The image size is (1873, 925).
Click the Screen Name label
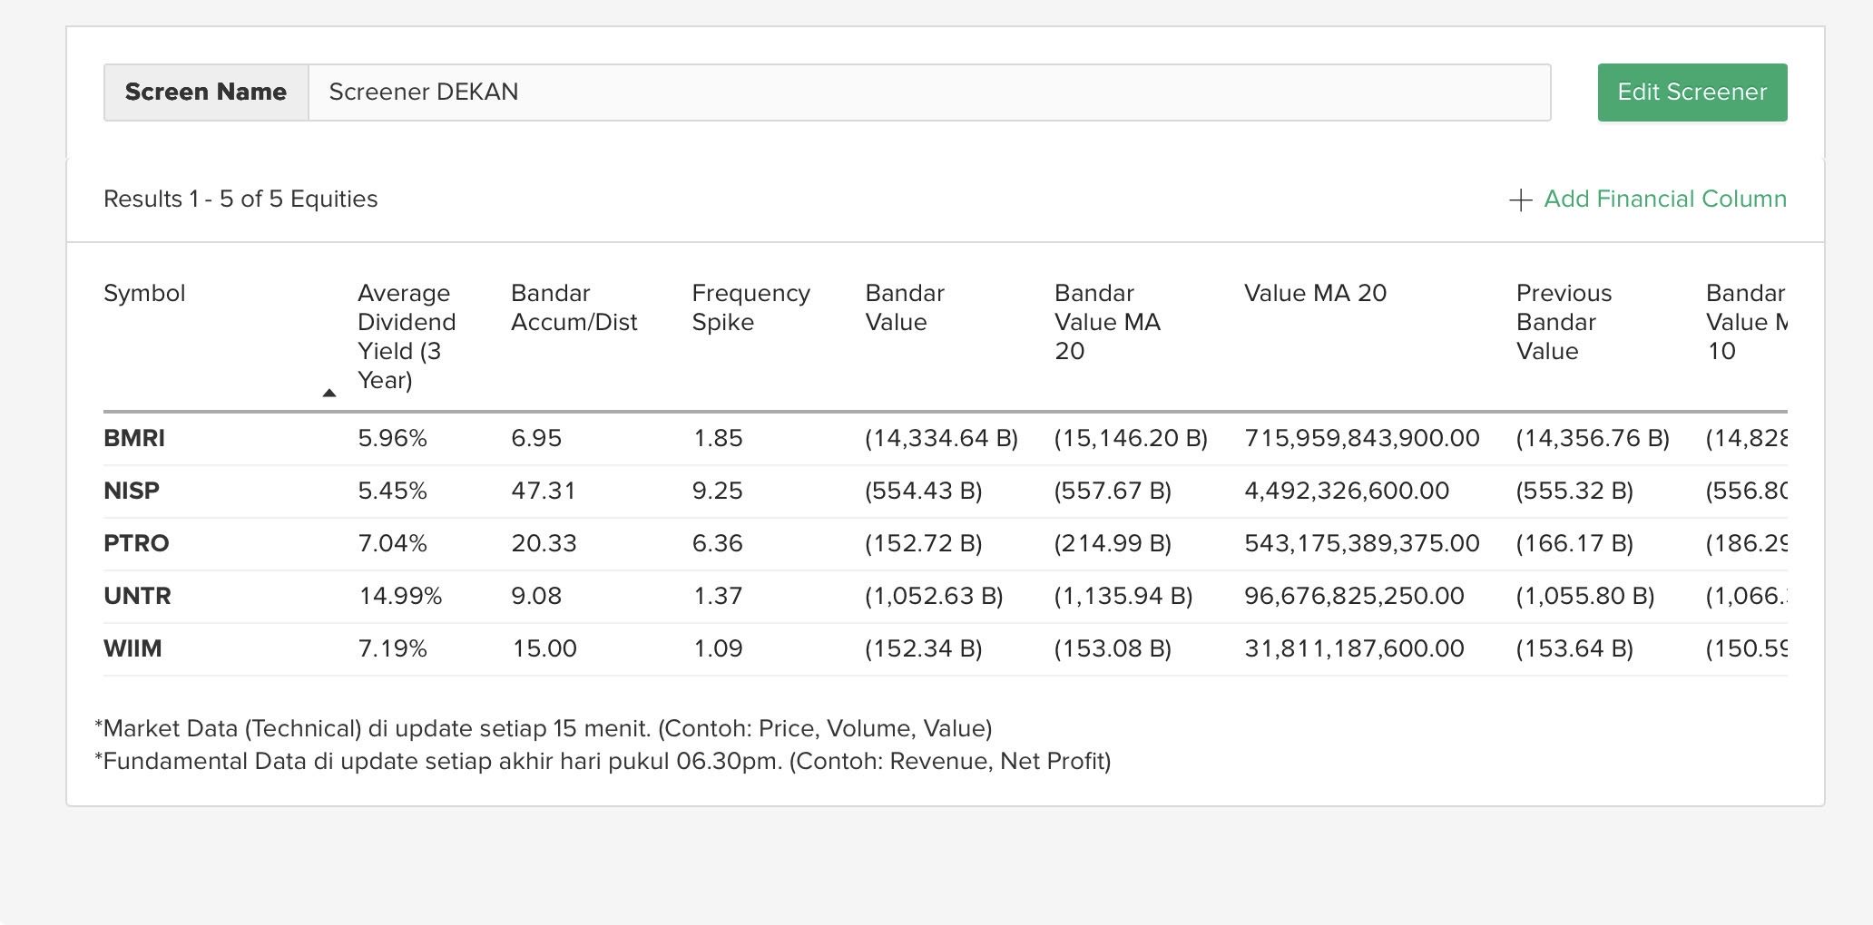click(206, 92)
